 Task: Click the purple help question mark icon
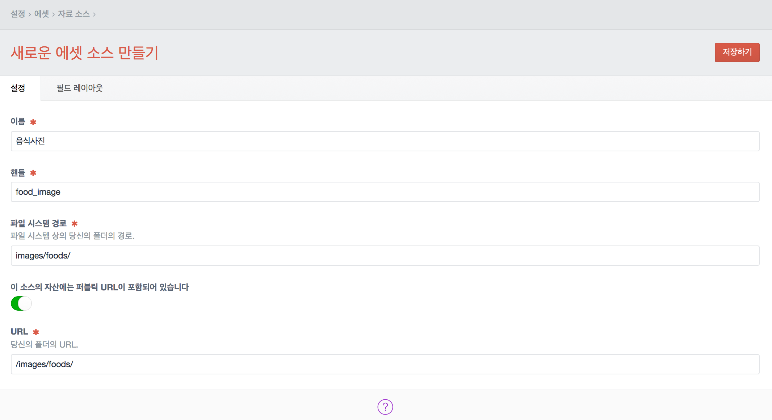385,407
